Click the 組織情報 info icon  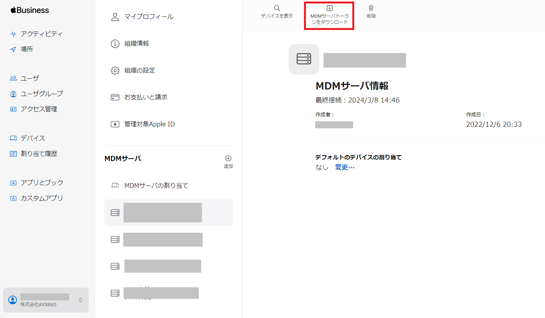[x=115, y=44]
